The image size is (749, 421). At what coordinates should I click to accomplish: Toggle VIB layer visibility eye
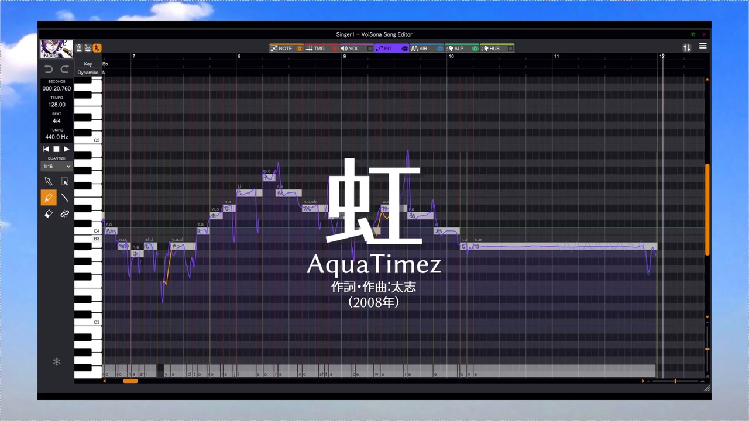pyautogui.click(x=440, y=49)
